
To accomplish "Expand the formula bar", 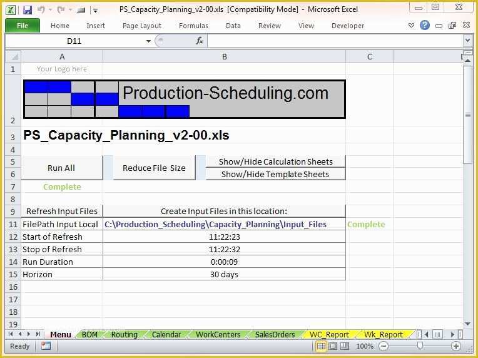I will (467, 40).
